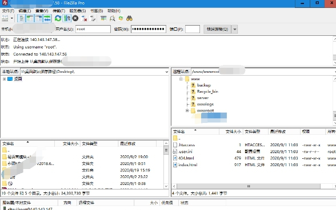336x210 pixels.
Task: Sort remote files by 最近修改 column
Action: tap(284, 131)
